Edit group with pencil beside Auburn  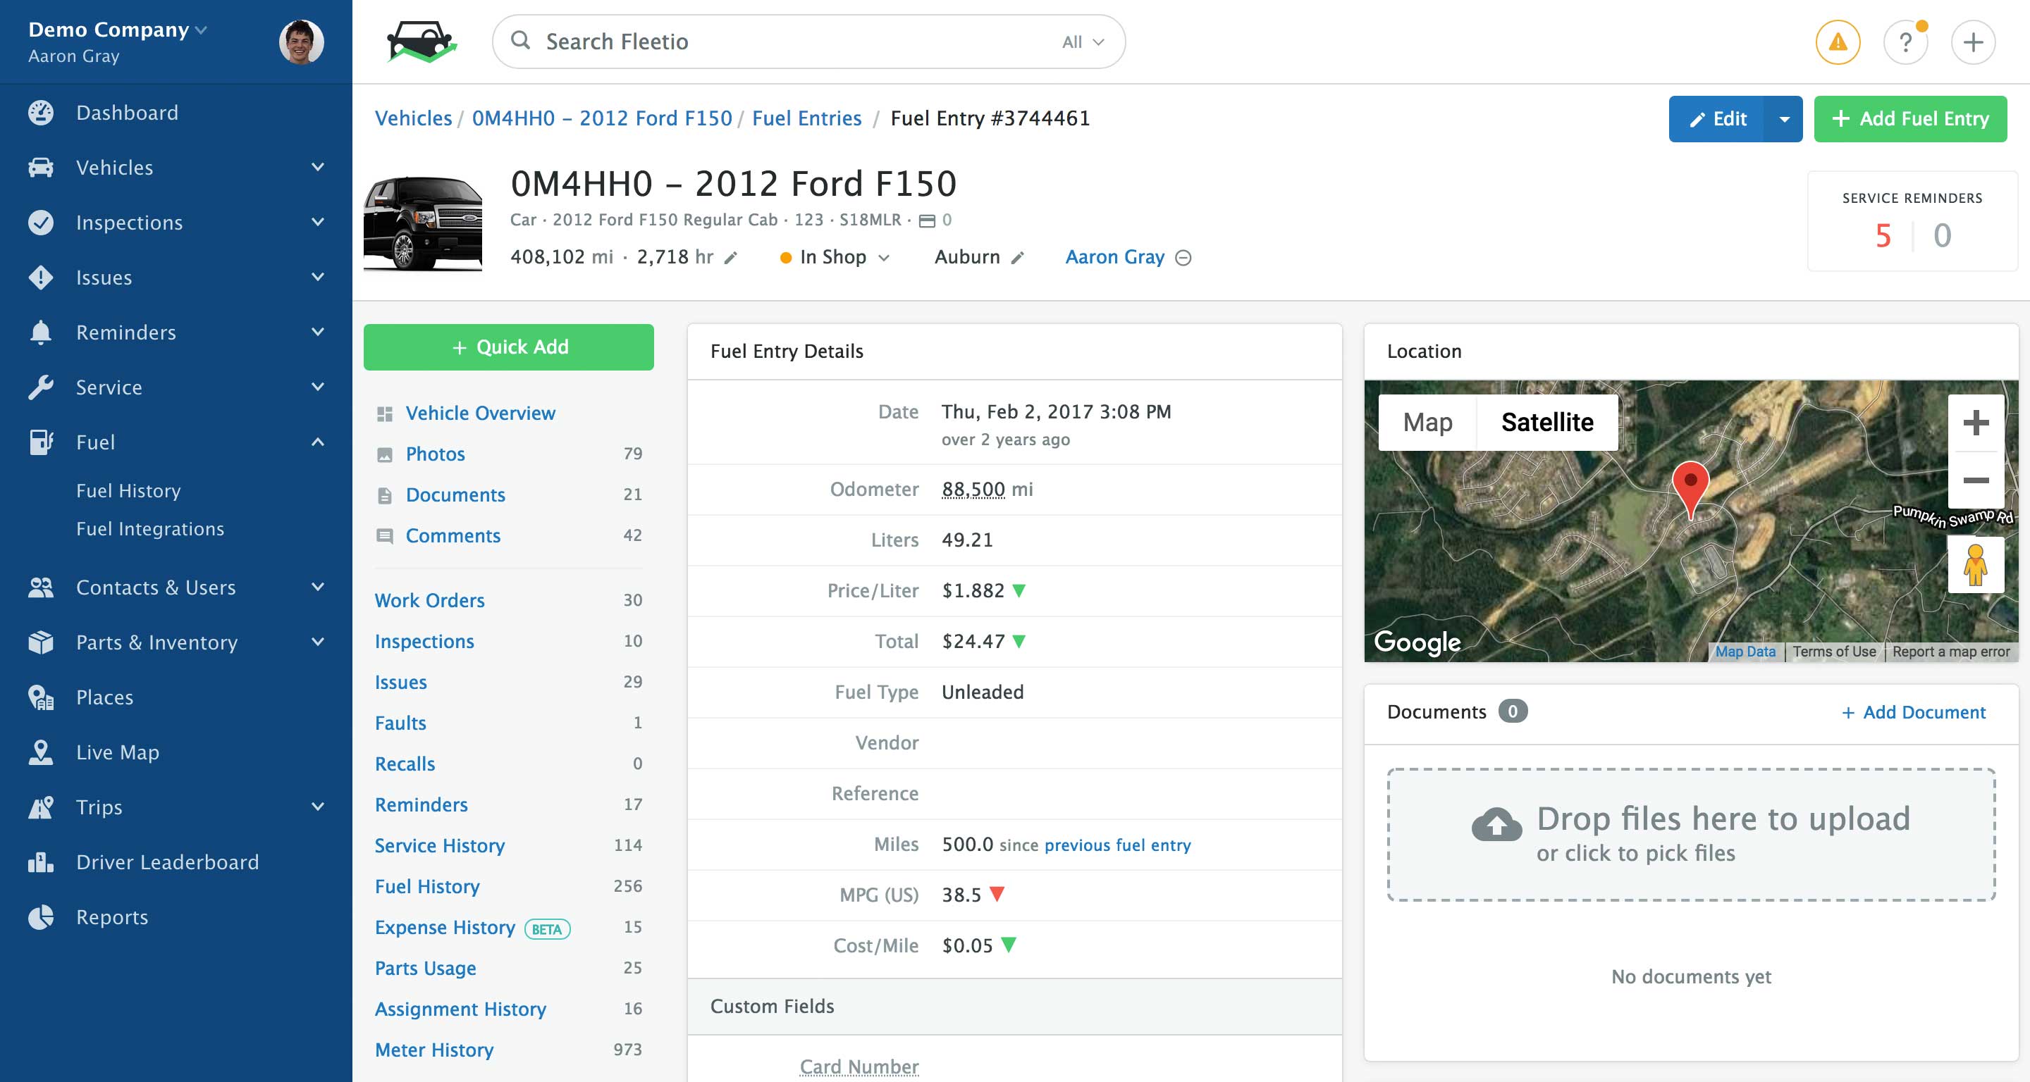coord(1017,258)
